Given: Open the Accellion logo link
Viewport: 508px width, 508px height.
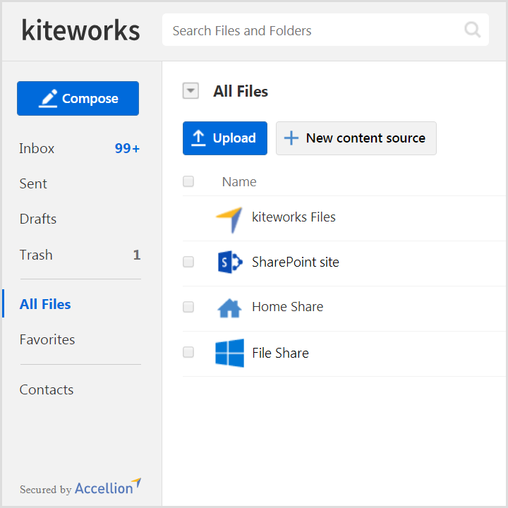Looking at the screenshot, I should [108, 487].
